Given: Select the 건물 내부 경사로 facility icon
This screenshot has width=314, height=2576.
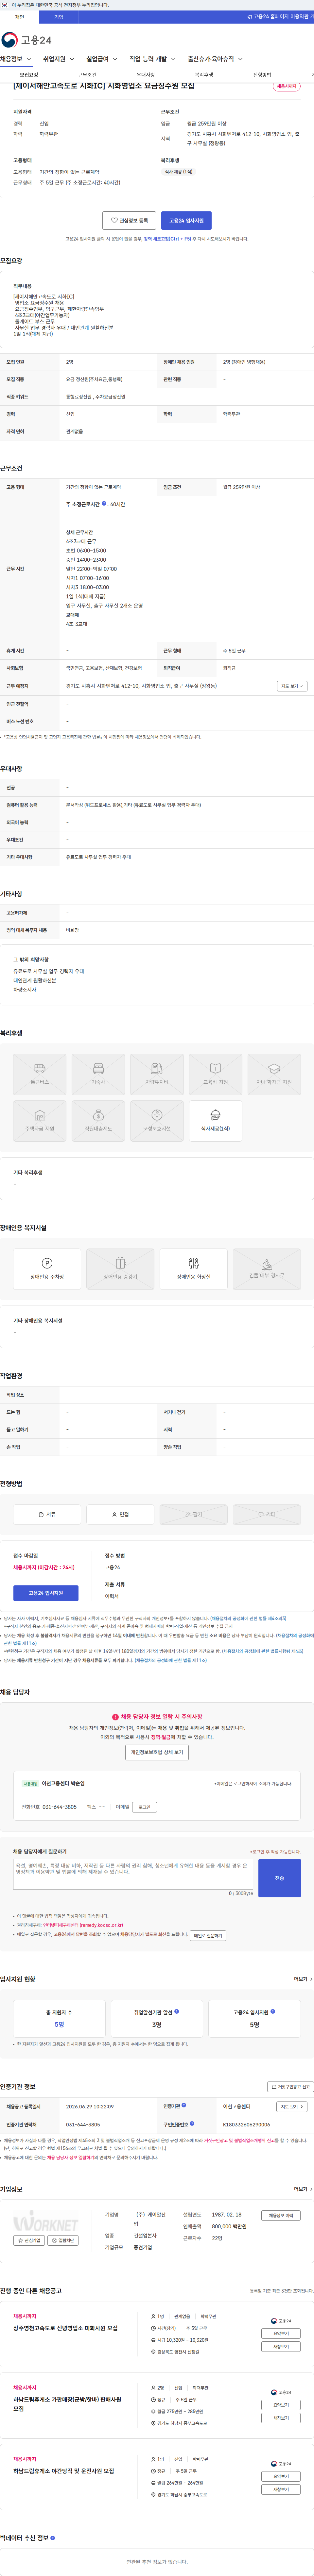Looking at the screenshot, I should point(267,1269).
